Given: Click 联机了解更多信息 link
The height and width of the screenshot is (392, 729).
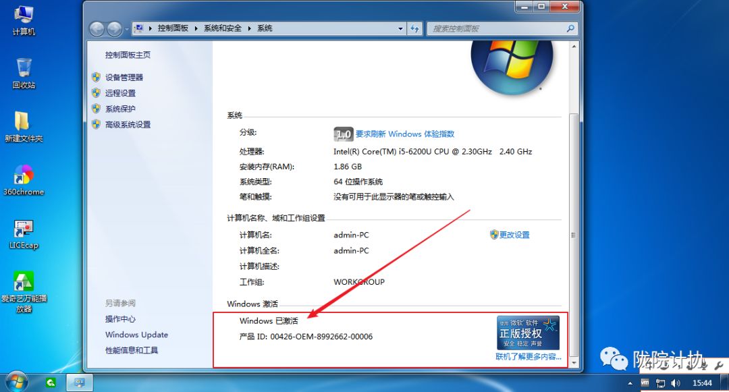Looking at the screenshot, I should click(x=529, y=356).
